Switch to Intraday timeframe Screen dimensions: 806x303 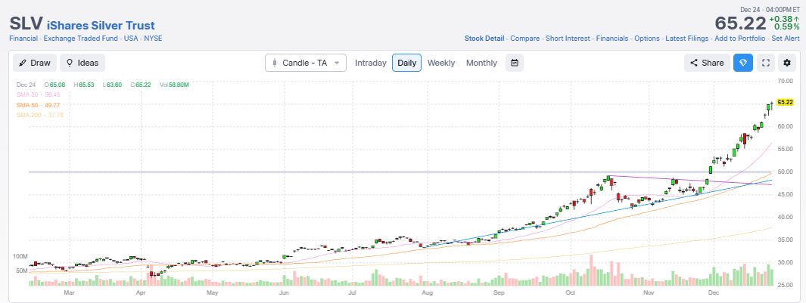tap(371, 63)
